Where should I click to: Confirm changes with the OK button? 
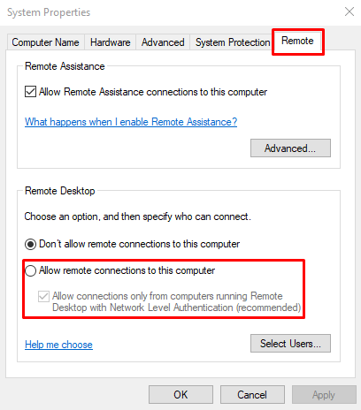[x=180, y=394]
